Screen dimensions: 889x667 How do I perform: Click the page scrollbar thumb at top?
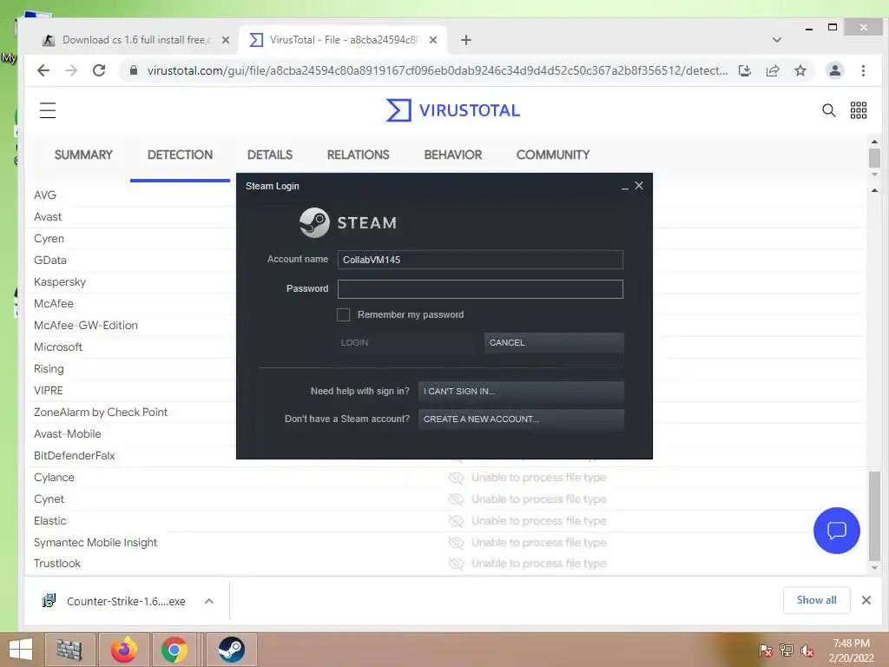pos(874,158)
